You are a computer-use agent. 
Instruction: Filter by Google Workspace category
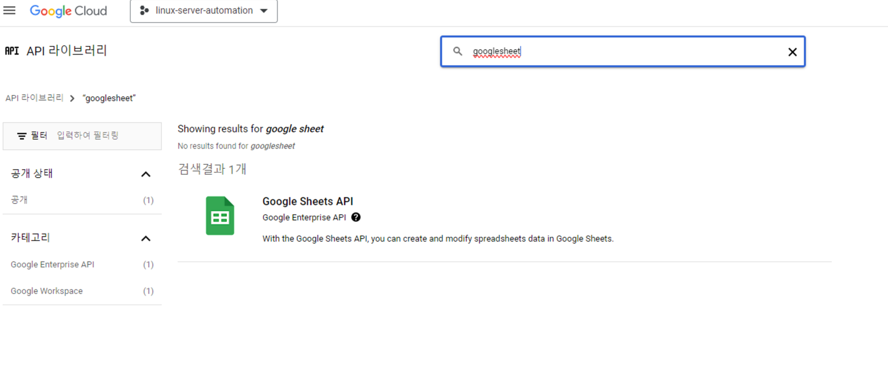82,291
